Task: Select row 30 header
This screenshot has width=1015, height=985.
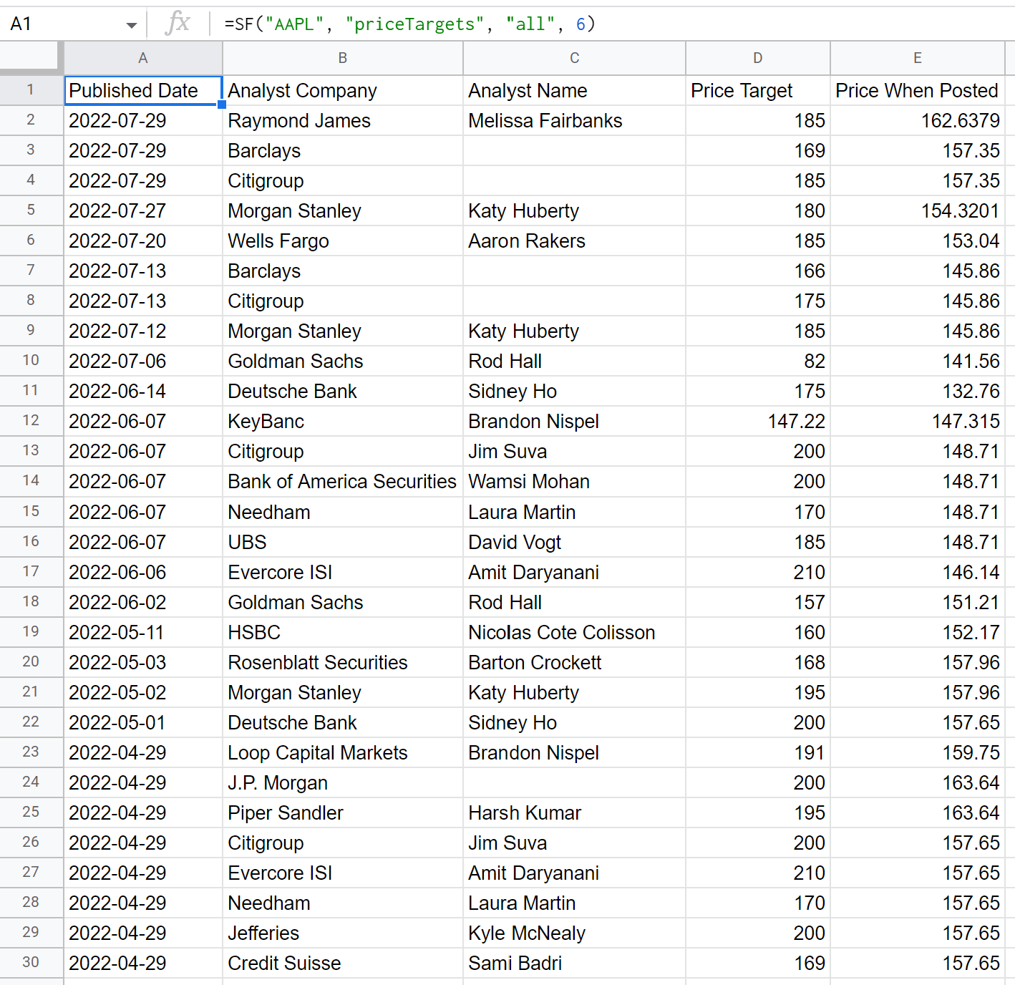Action: pyautogui.click(x=31, y=963)
